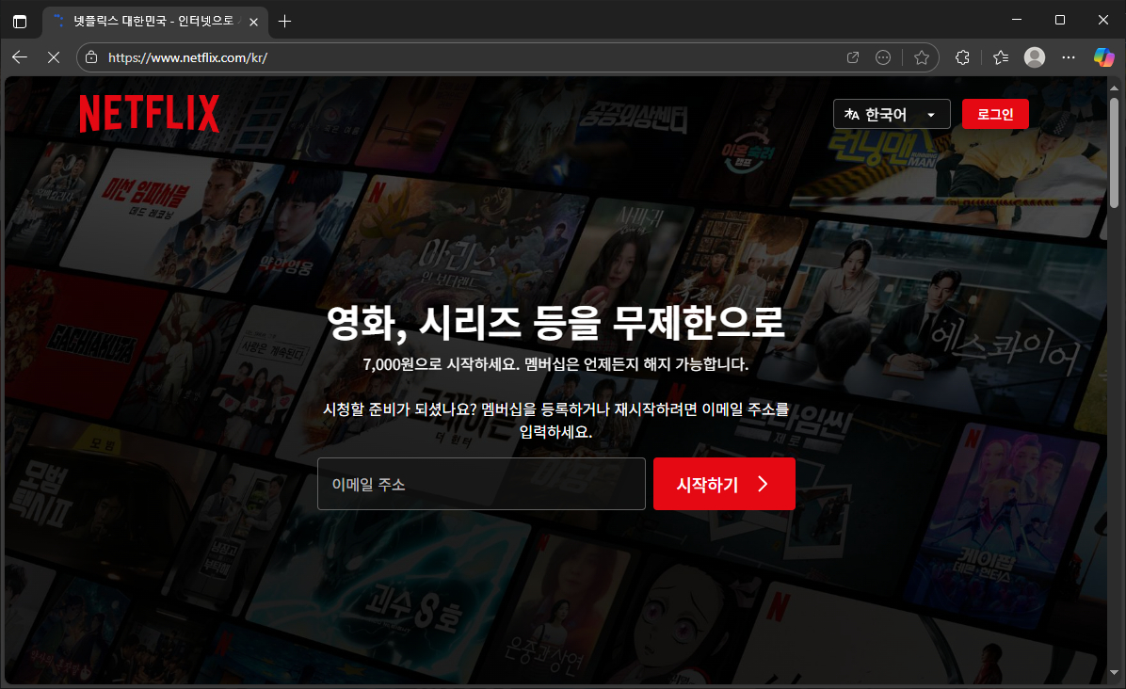The height and width of the screenshot is (689, 1126).
Task: Click the NETFLIX logo
Action: 150,113
